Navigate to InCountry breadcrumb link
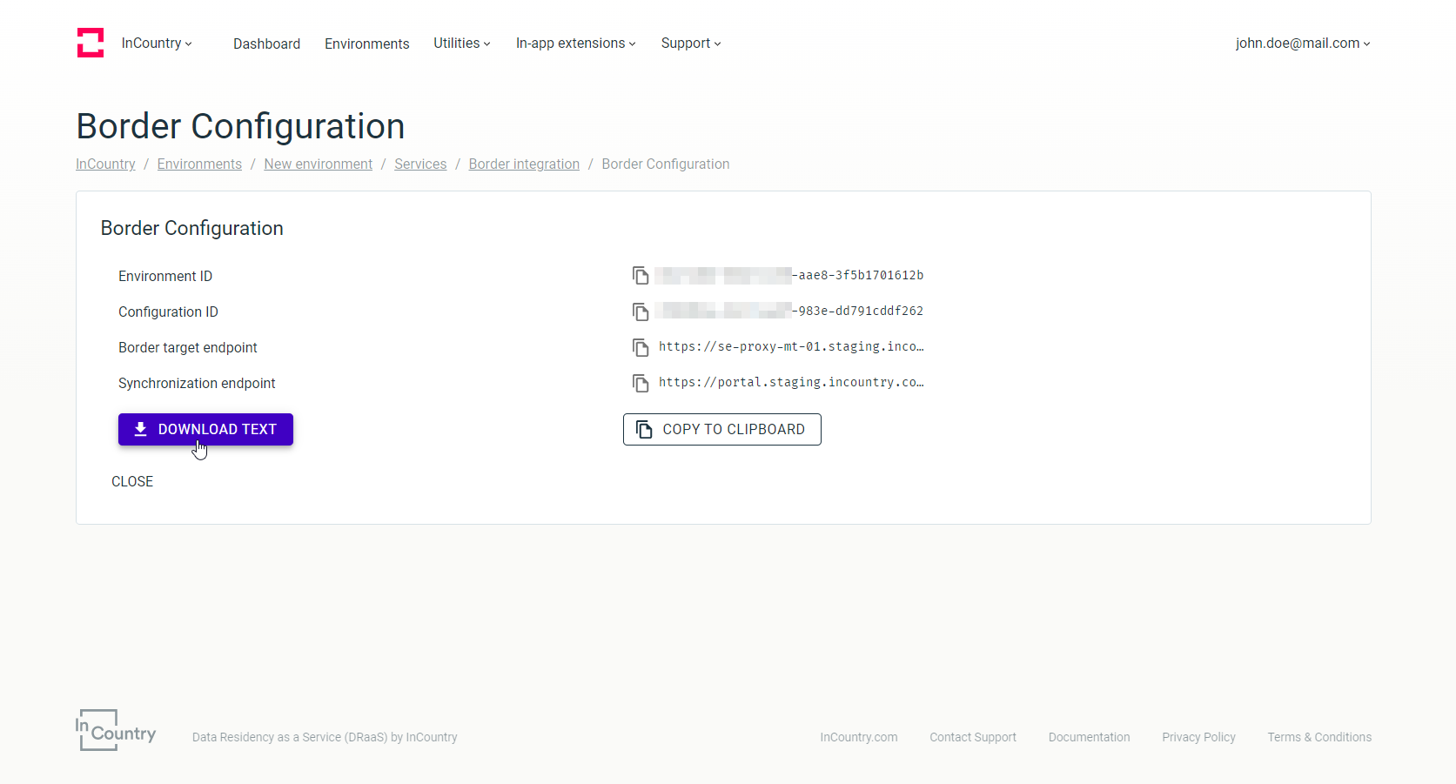 pyautogui.click(x=105, y=164)
